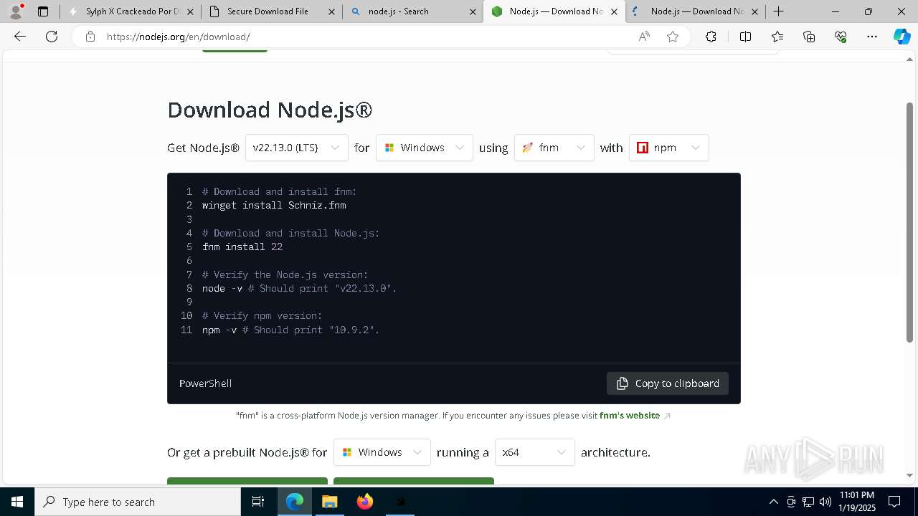The height and width of the screenshot is (516, 918).
Task: Open a new tab with plus button
Action: click(x=779, y=11)
